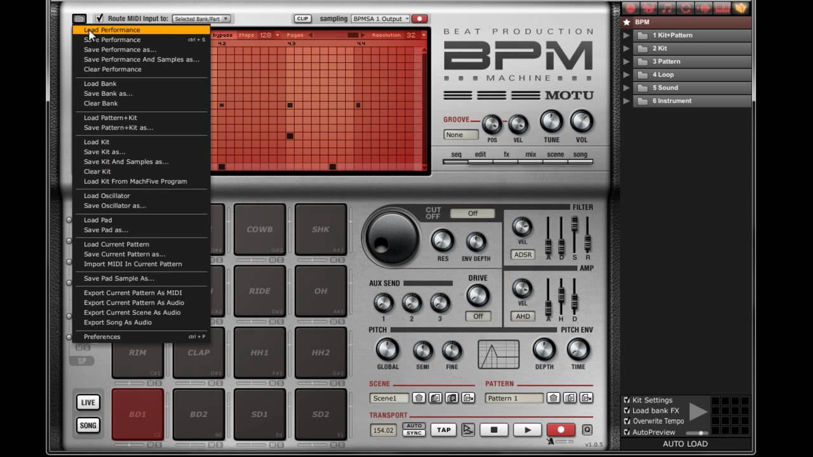Viewport: 813px width, 457px height.
Task: Choose Load Kit menu item
Action: (141, 142)
